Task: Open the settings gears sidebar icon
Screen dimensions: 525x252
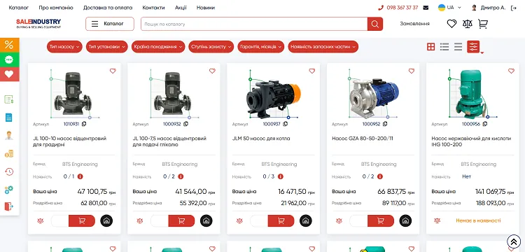Action: 9,190
